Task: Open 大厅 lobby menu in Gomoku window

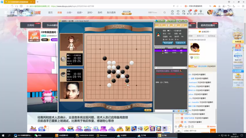Action: tap(160, 25)
